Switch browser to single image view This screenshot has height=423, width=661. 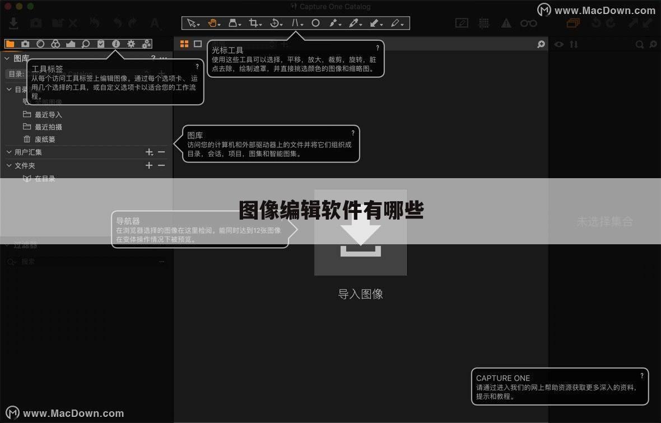pos(198,44)
